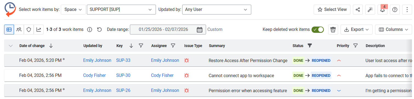Screen dimensions: 414x99
Task: Filter the Key column
Action: pos(141,46)
